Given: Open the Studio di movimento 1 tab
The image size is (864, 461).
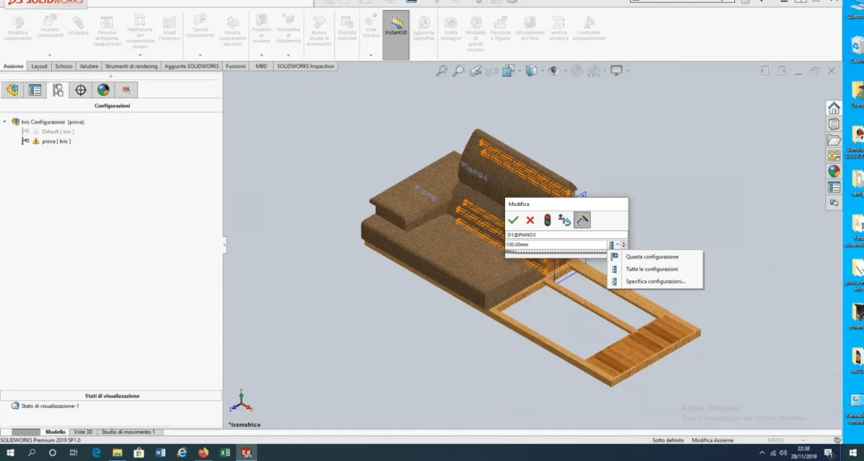Looking at the screenshot, I should pyautogui.click(x=128, y=432).
